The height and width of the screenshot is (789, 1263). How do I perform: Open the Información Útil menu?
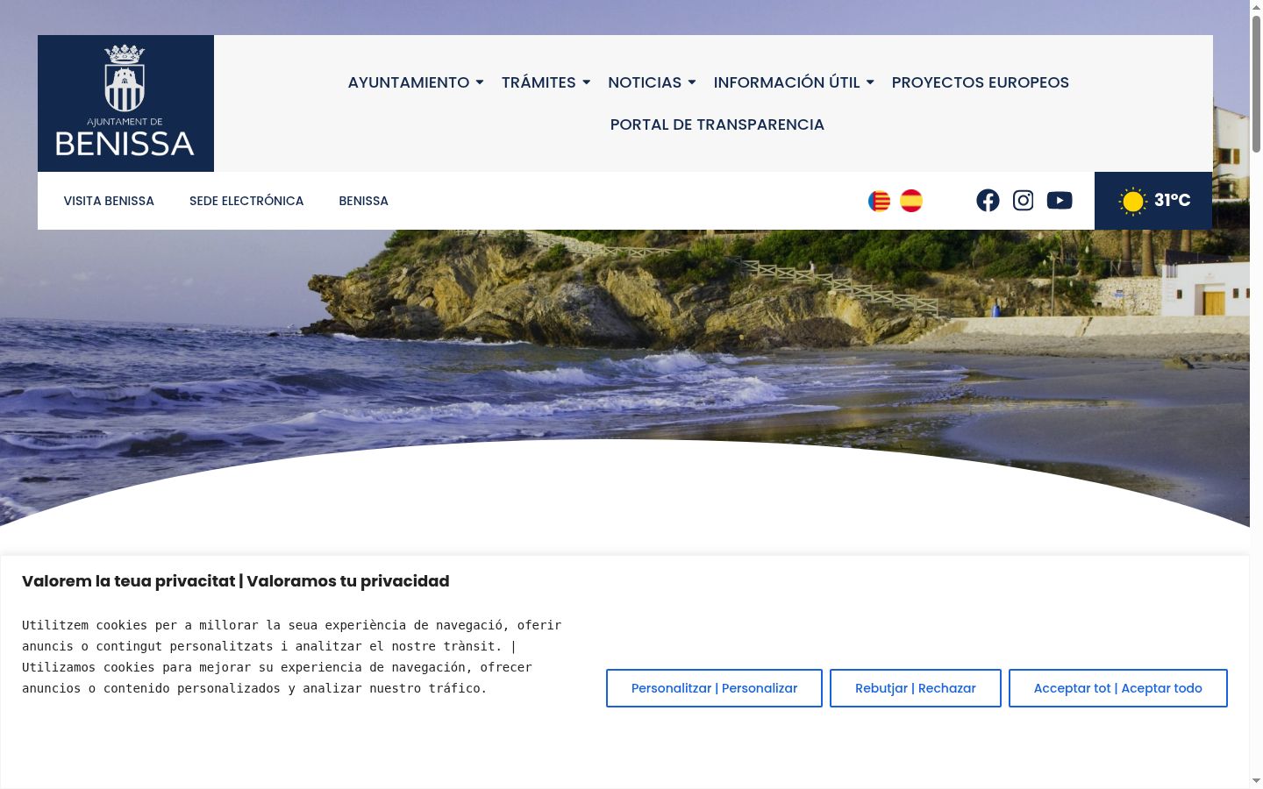coord(787,82)
